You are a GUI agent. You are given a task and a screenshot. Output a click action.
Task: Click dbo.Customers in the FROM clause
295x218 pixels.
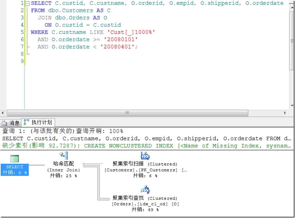[70, 10]
